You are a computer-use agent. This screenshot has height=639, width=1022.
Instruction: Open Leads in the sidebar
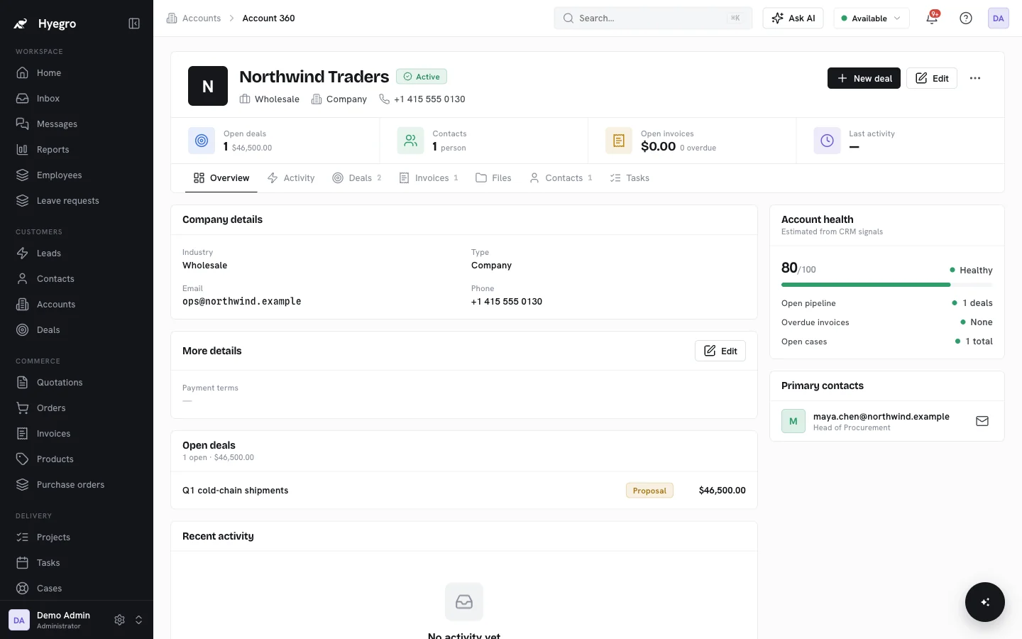click(77, 253)
